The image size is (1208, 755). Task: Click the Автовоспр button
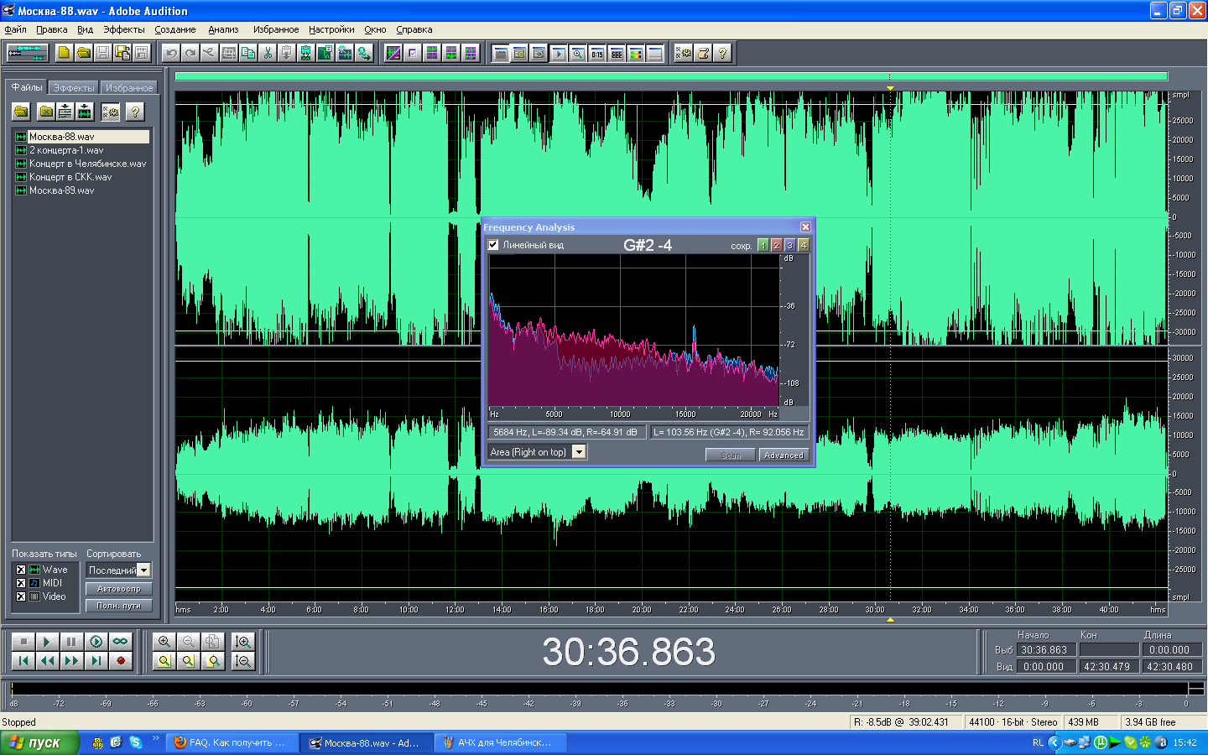coord(118,589)
